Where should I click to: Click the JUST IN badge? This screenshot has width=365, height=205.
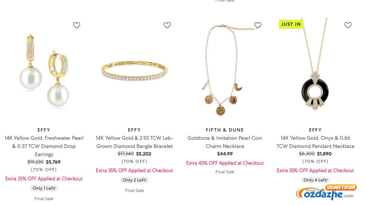(291, 24)
